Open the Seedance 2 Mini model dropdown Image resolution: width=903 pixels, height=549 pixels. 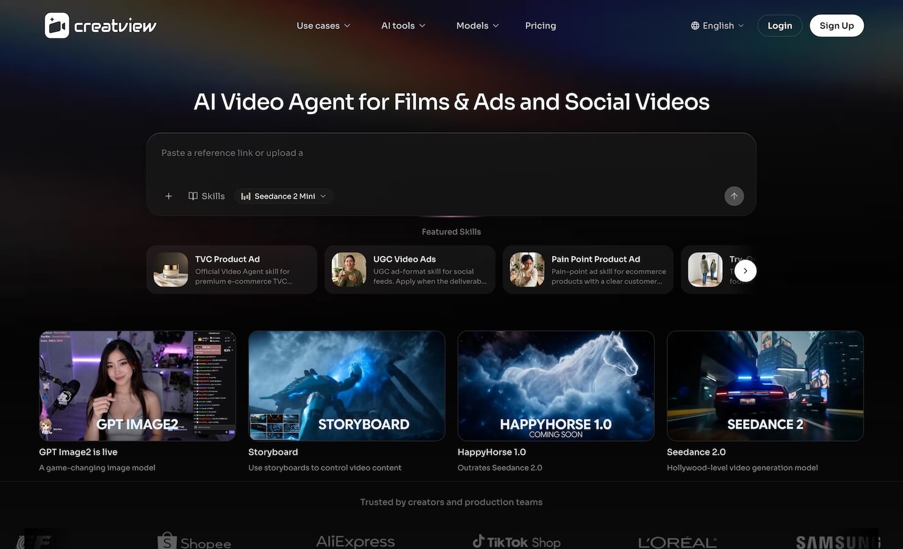pos(284,196)
